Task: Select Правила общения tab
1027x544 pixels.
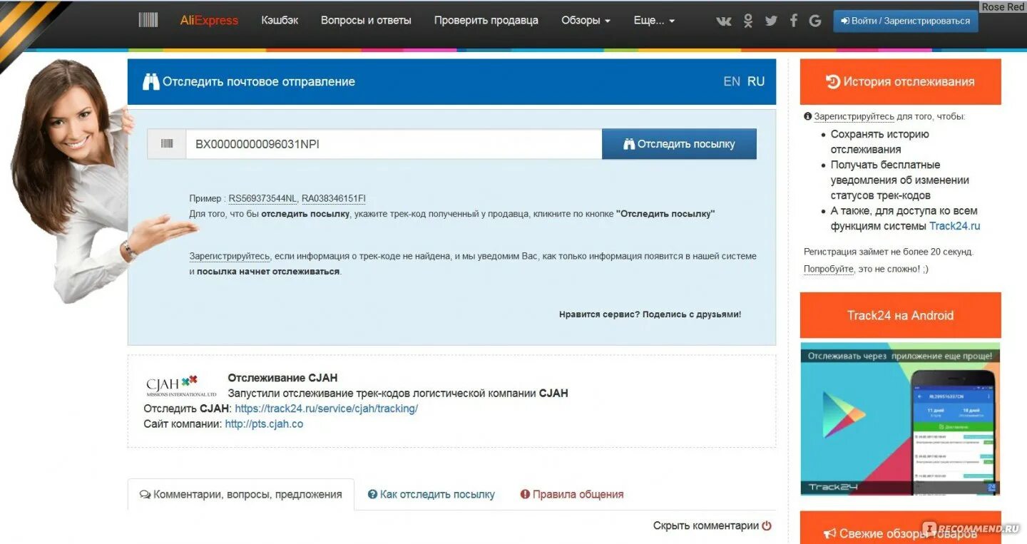Action: (x=572, y=494)
